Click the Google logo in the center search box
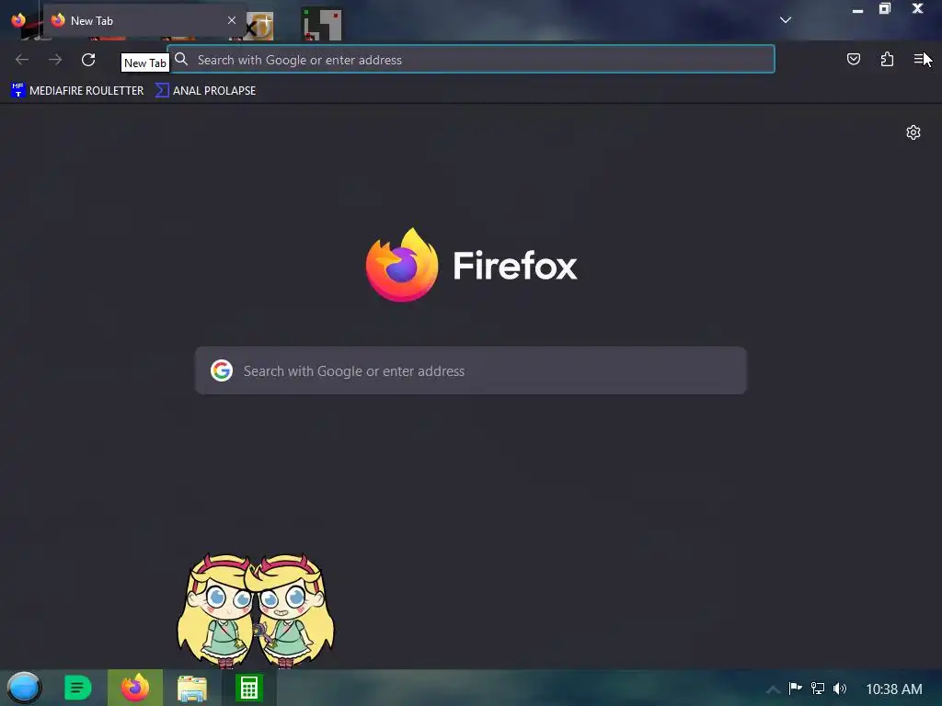Viewport: 942px width, 706px height. pyautogui.click(x=222, y=370)
